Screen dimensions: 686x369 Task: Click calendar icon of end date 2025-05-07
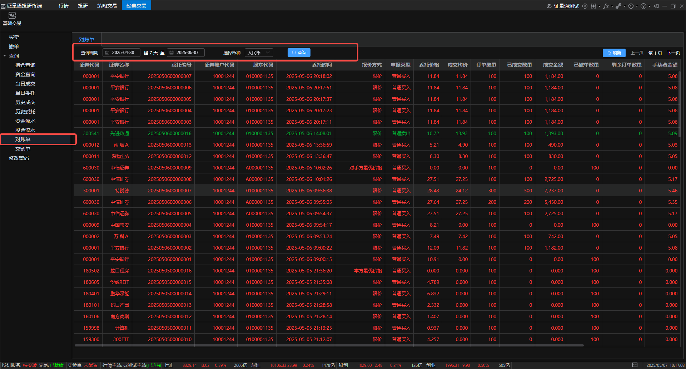(x=171, y=53)
